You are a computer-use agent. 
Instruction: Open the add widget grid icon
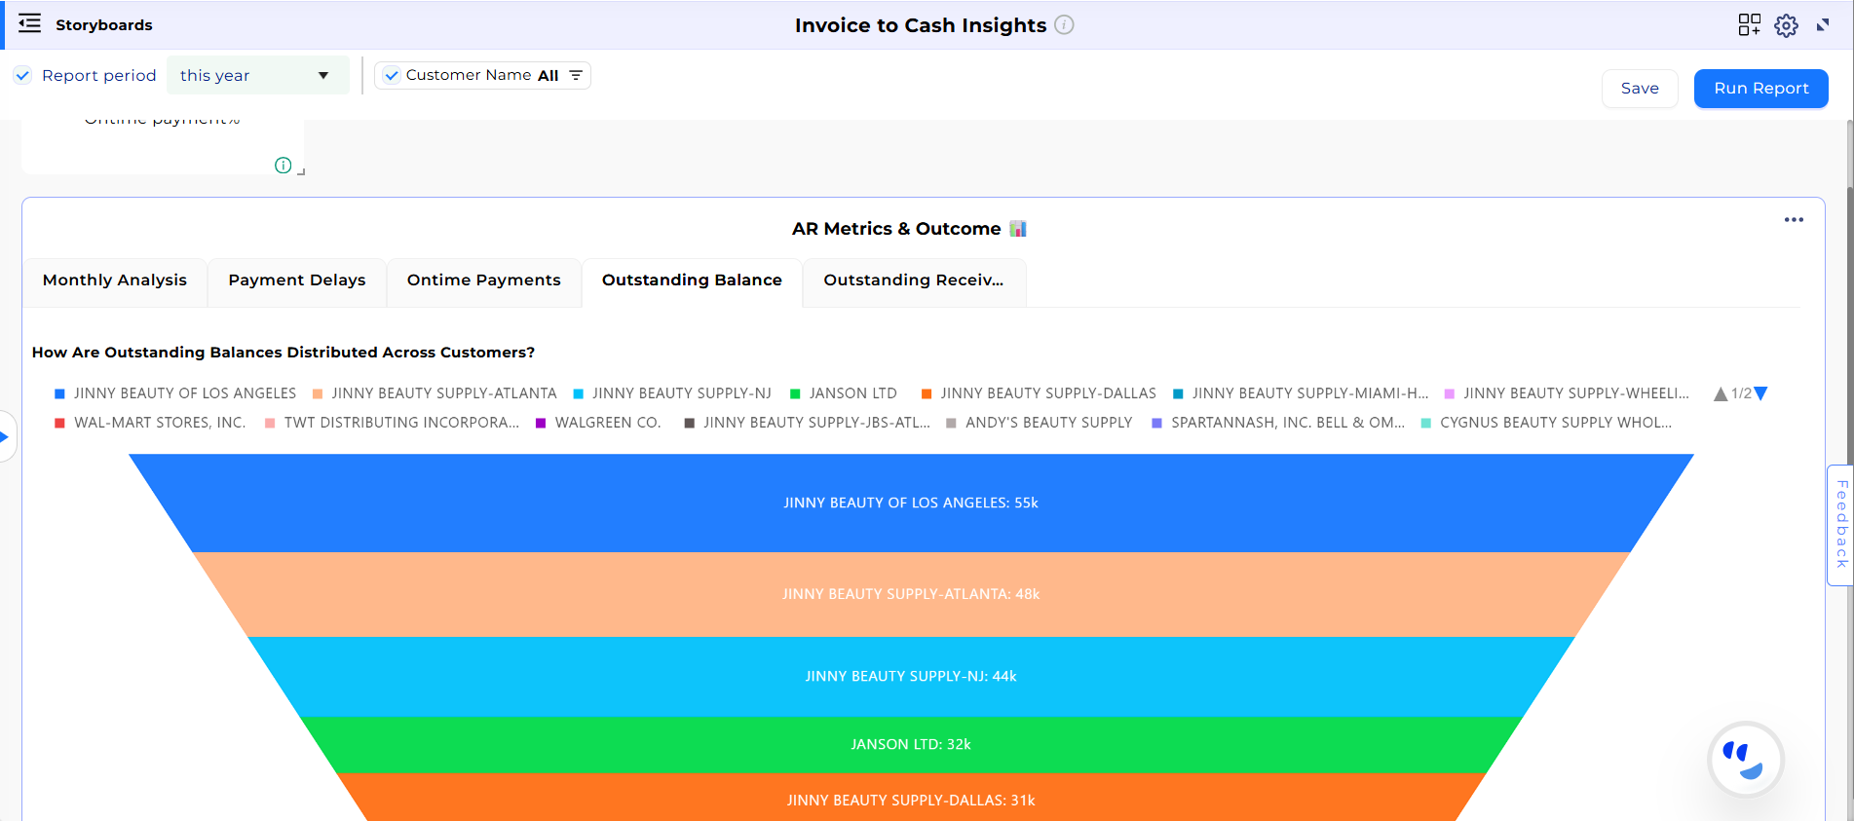tap(1749, 25)
